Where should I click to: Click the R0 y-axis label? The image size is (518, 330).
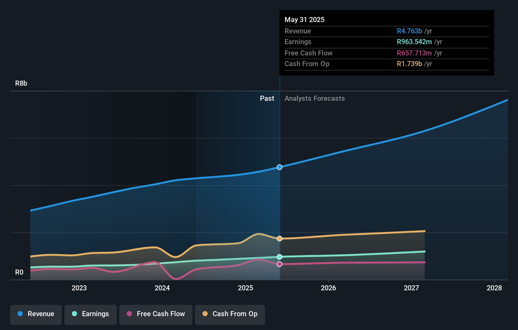pos(19,272)
